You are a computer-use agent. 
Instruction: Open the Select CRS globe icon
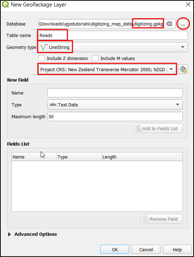point(183,69)
